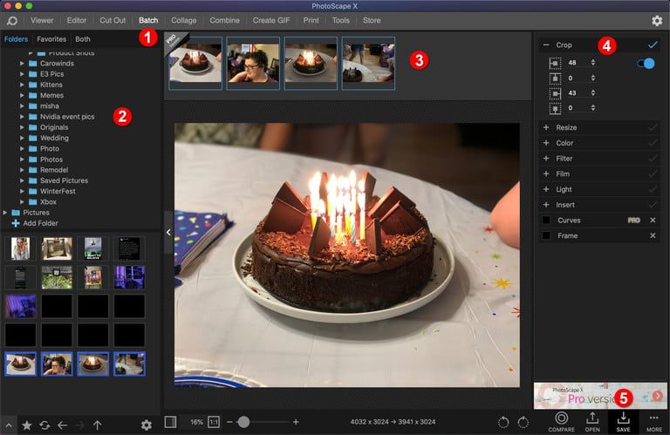Switch to the Collage tab
This screenshot has height=435, width=670.
pos(183,20)
